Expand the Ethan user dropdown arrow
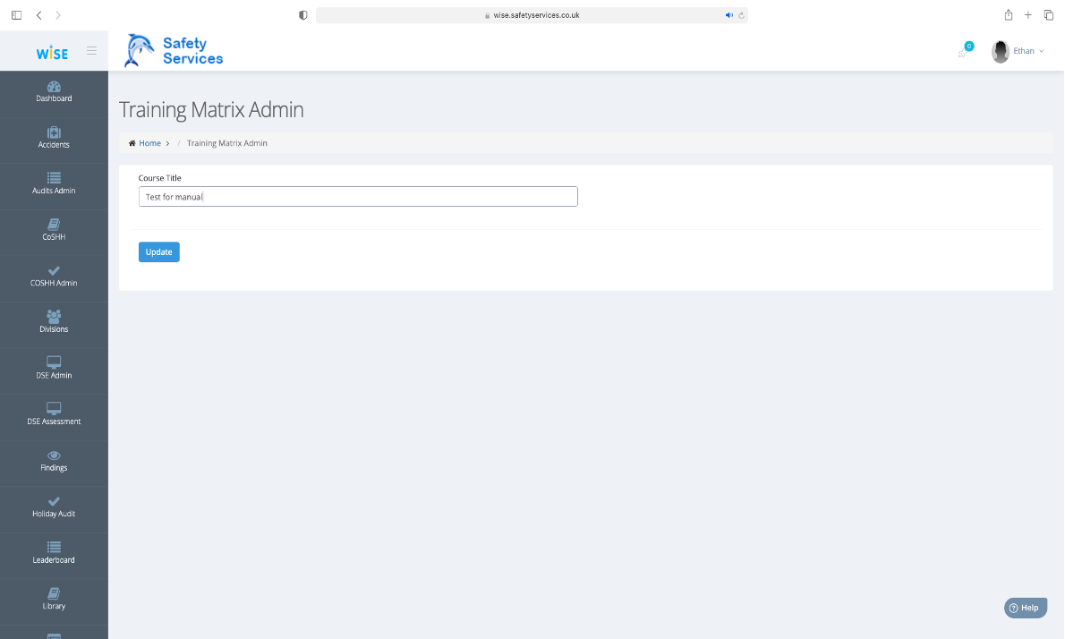Screen dimensions: 1065x639 tap(1041, 52)
